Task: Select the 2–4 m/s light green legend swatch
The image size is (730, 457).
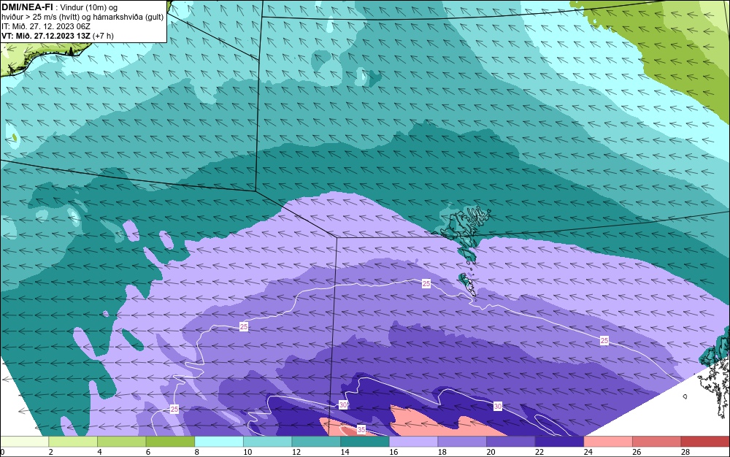Action: coord(72,442)
